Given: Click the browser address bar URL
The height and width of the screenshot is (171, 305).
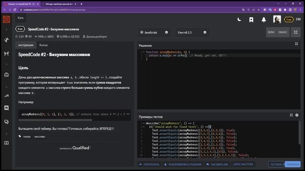Looking at the screenshot, I should click(x=54, y=9).
